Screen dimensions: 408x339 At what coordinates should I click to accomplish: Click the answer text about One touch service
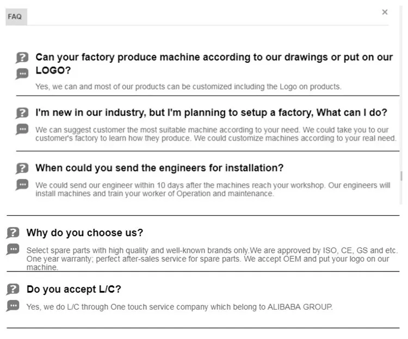[x=179, y=307]
